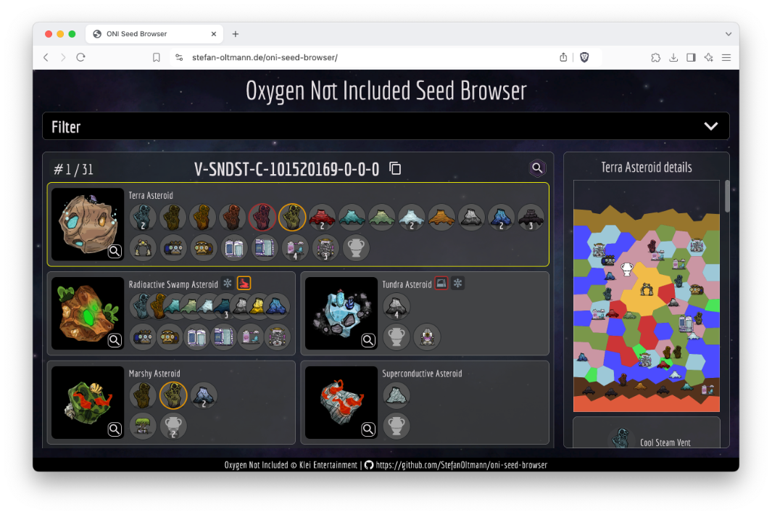Expand the tab search dropdown chevron

(x=729, y=33)
